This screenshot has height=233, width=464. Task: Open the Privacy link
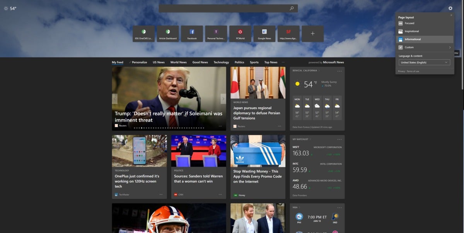pos(401,71)
